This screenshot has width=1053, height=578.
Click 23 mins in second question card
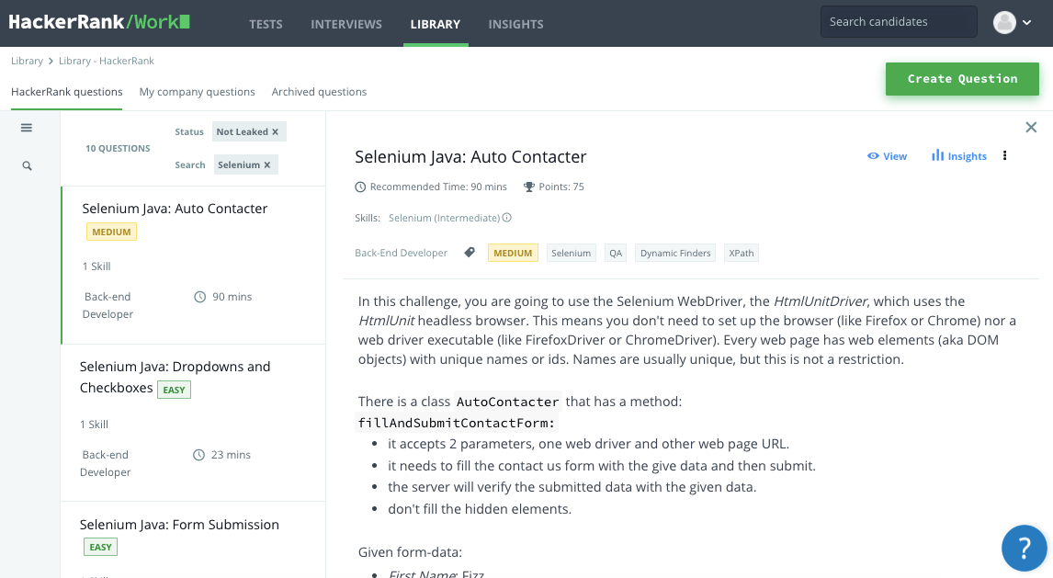231,455
